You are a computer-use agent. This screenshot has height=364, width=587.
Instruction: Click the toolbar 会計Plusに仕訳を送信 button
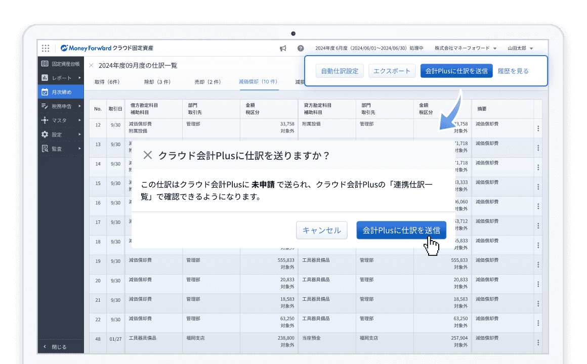(x=456, y=71)
